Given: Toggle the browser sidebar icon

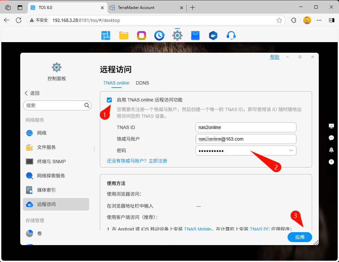Looking at the screenshot, I should tap(331, 20).
